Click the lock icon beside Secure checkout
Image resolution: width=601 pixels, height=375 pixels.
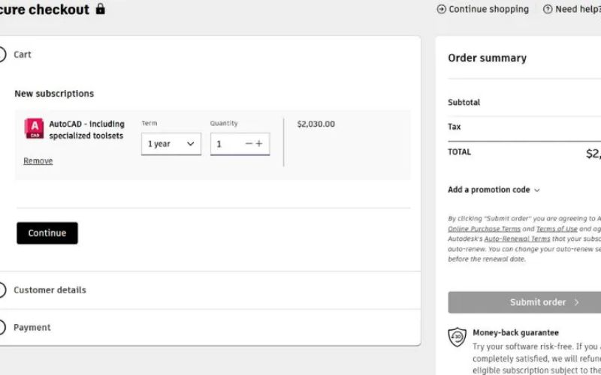pos(101,9)
